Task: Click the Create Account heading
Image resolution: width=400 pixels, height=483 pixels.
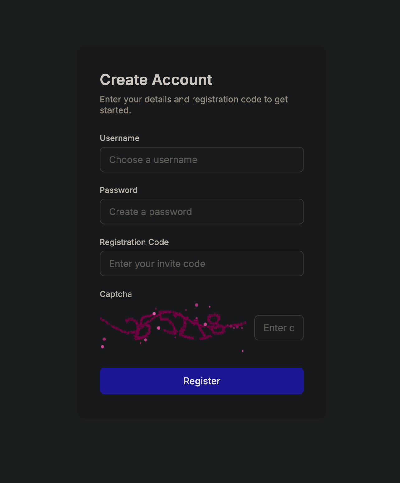Action: point(156,80)
